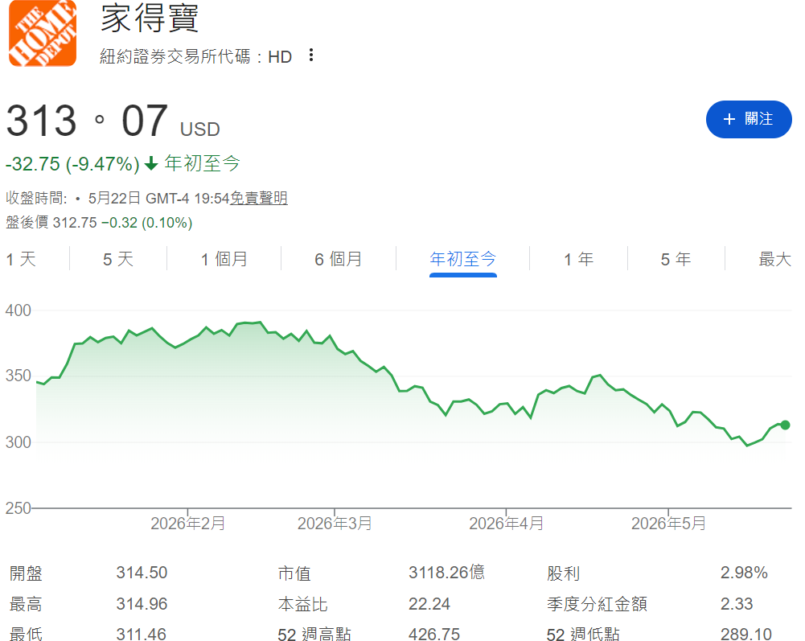805x641 pixels.
Task: Click the green endpoint dot on chart
Action: [x=785, y=425]
